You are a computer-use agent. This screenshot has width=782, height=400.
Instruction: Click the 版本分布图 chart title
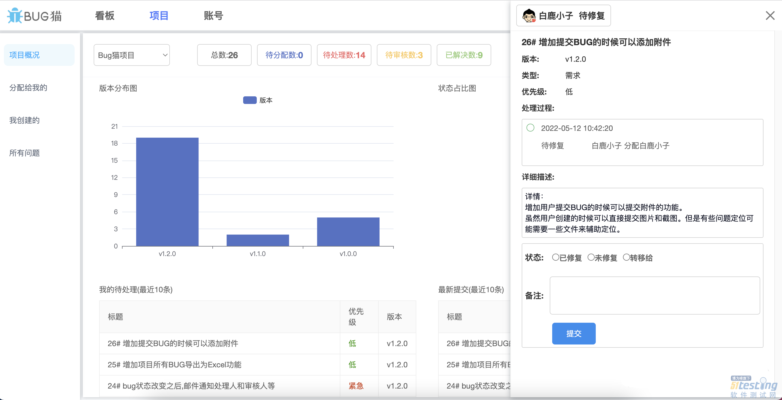click(118, 88)
